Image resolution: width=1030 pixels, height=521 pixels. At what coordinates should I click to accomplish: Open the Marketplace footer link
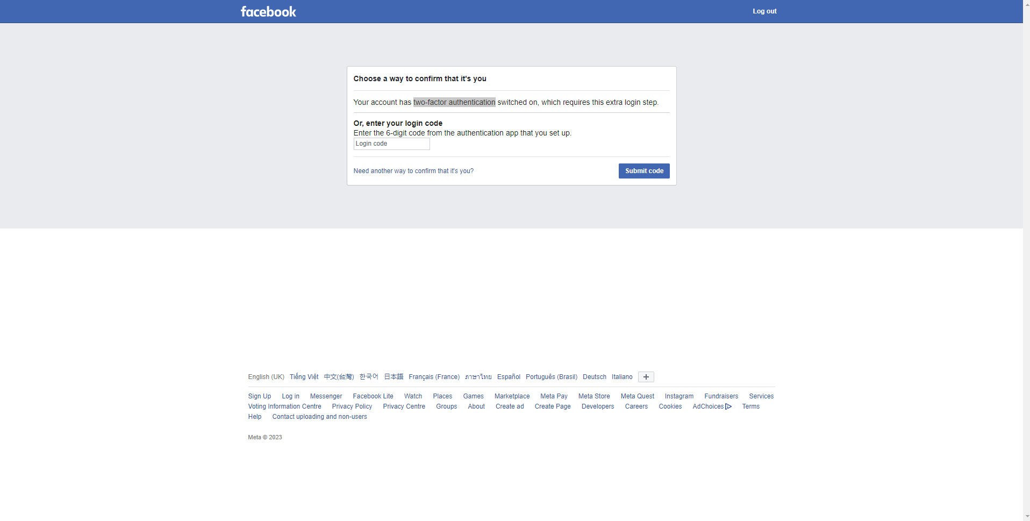512,396
